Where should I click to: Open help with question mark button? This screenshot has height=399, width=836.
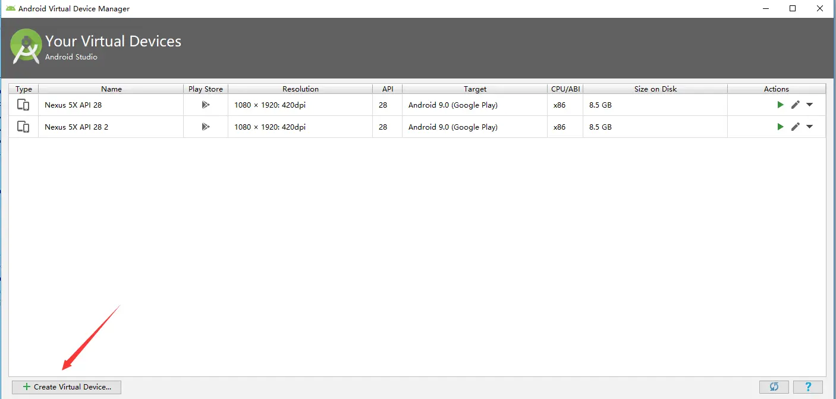coord(807,387)
